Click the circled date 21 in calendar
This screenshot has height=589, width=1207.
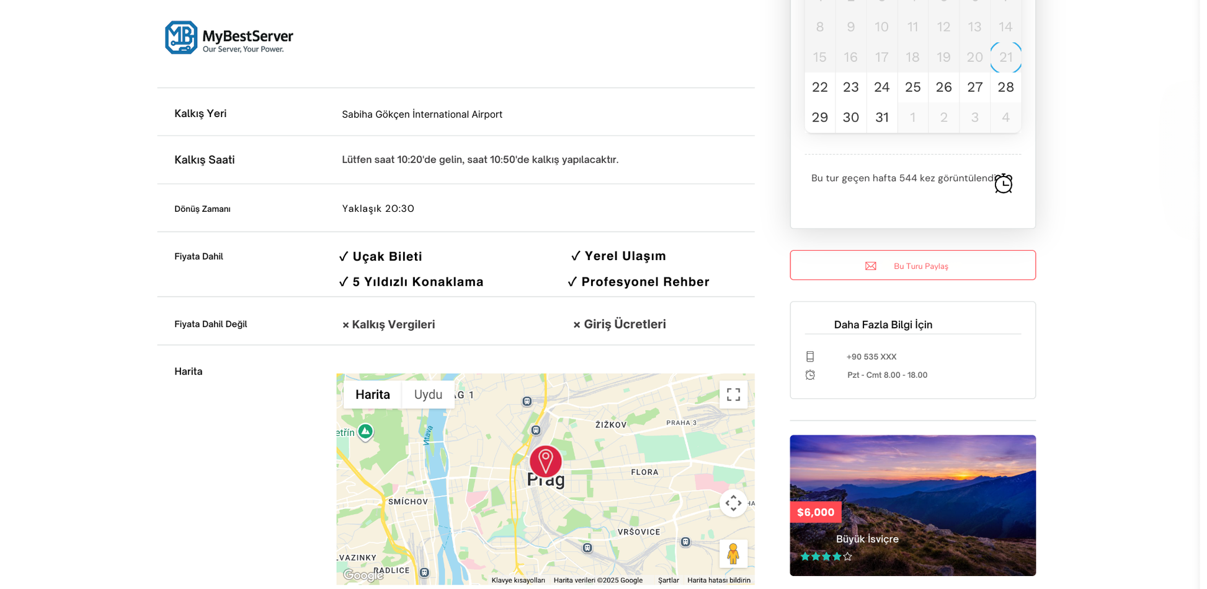tap(1006, 57)
